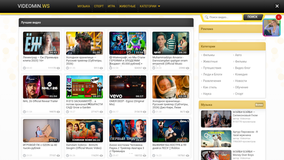The height and width of the screenshot is (160, 284).
Task: Click the VIDEOMiN.WS site logo
Action: [34, 6]
